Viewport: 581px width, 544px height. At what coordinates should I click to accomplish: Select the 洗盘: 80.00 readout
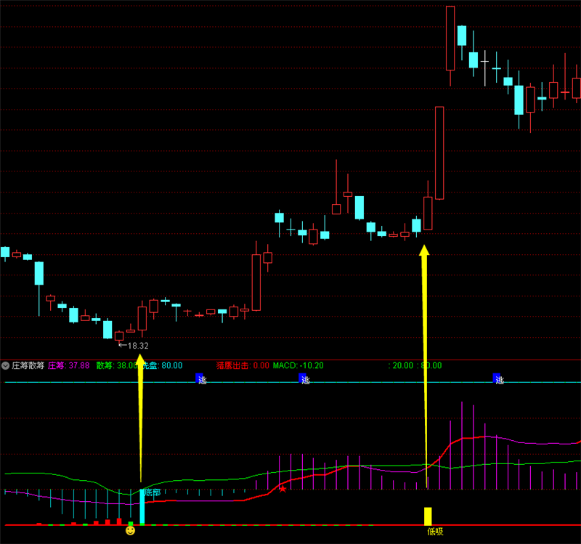[x=163, y=366]
